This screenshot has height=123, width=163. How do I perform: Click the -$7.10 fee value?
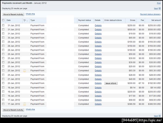click(x=141, y=83)
